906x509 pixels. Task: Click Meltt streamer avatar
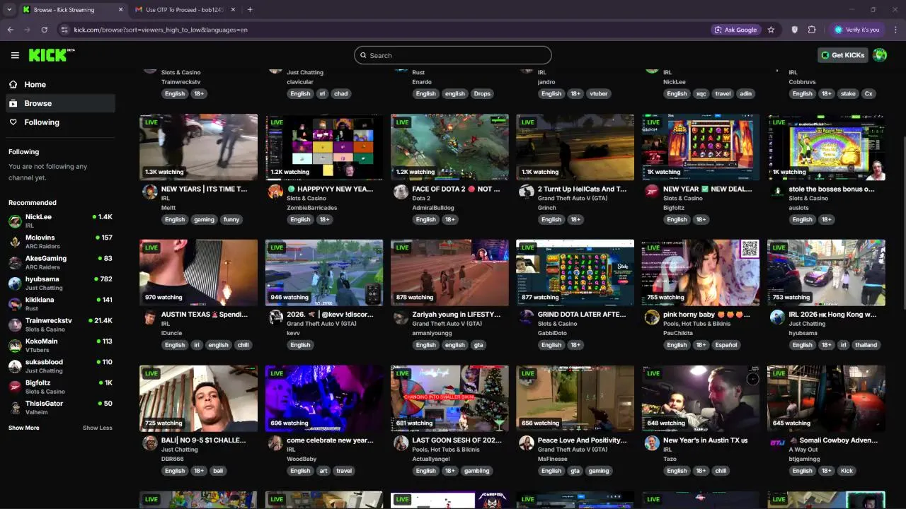pyautogui.click(x=150, y=192)
